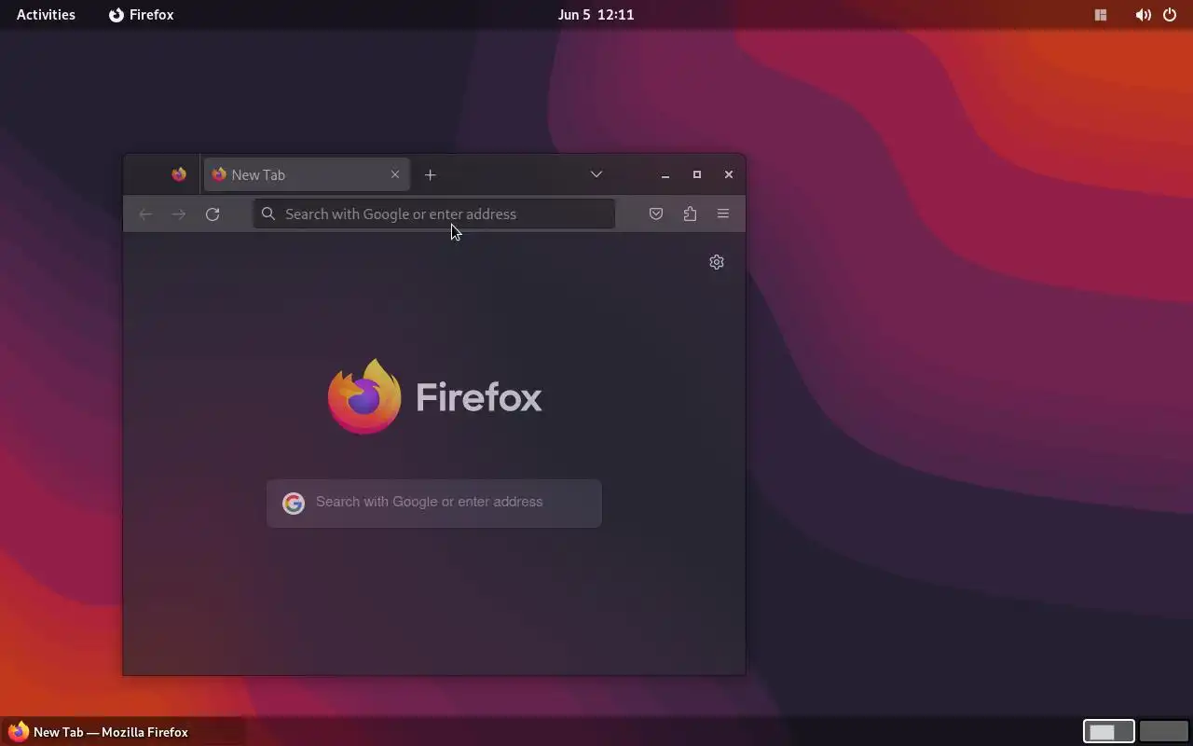Click the Firefox logo on new tab page
This screenshot has width=1193, height=746.
pos(434,397)
